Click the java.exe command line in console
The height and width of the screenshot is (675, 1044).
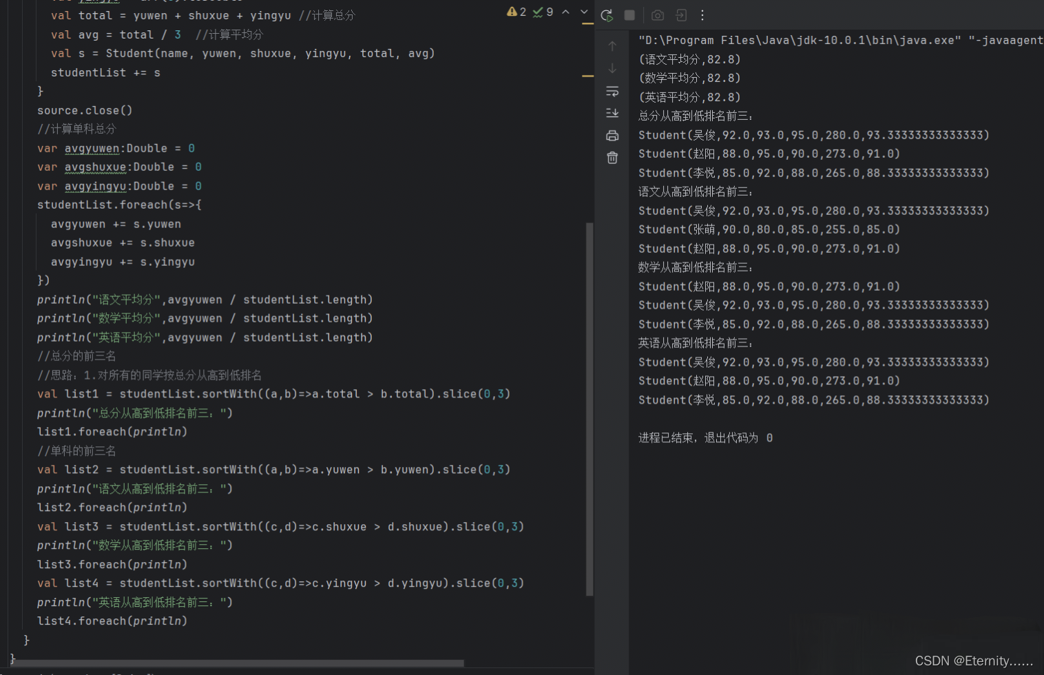(841, 40)
